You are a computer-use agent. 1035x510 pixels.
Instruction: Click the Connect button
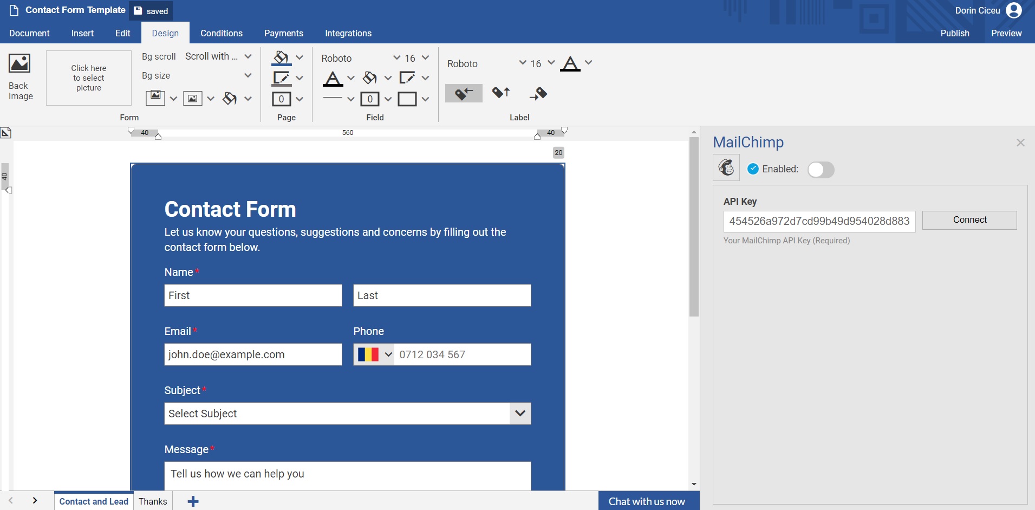pyautogui.click(x=969, y=220)
